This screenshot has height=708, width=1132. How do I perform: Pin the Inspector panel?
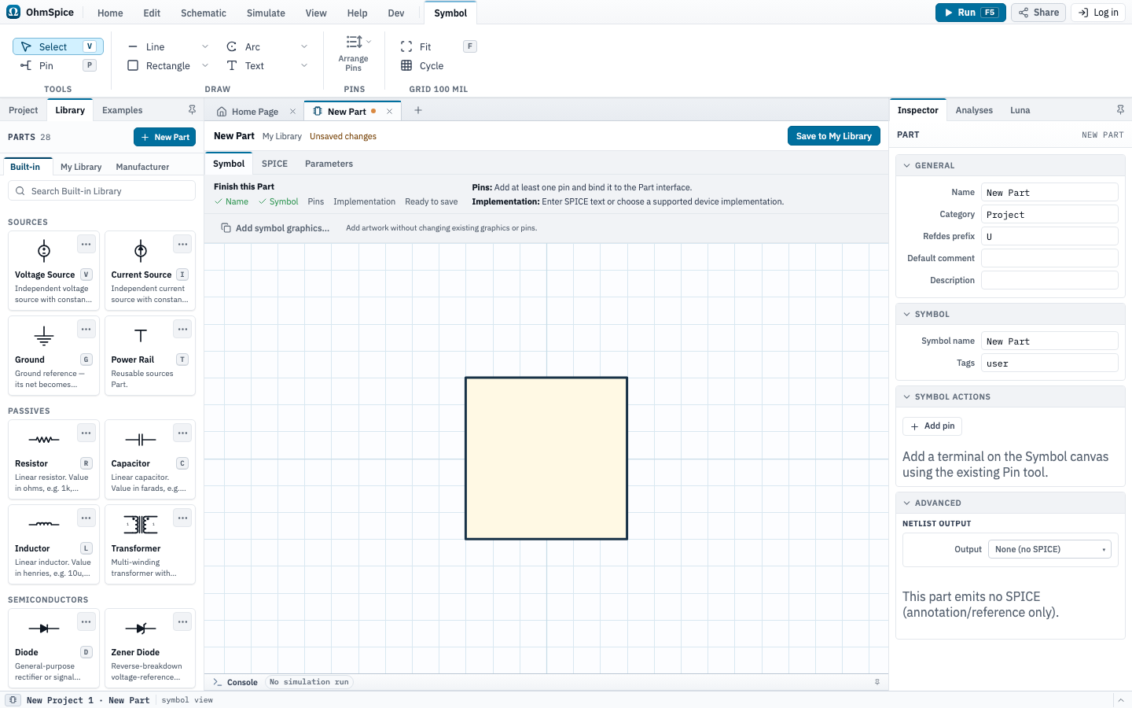point(1120,110)
